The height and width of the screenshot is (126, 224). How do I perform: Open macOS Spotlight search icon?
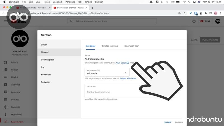189,2
